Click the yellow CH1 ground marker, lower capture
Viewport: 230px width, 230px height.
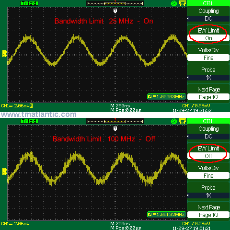pos(4,172)
